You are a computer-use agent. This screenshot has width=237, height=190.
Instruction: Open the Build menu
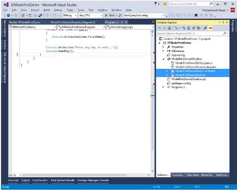point(47,9)
